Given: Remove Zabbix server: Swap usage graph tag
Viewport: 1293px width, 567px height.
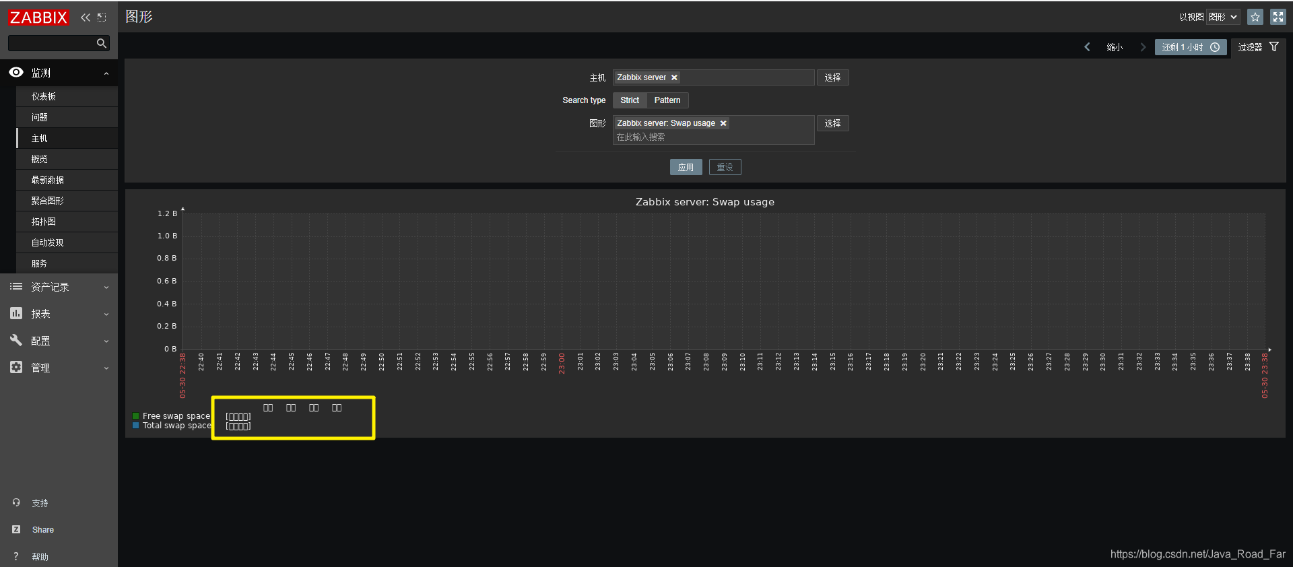Looking at the screenshot, I should (x=723, y=123).
